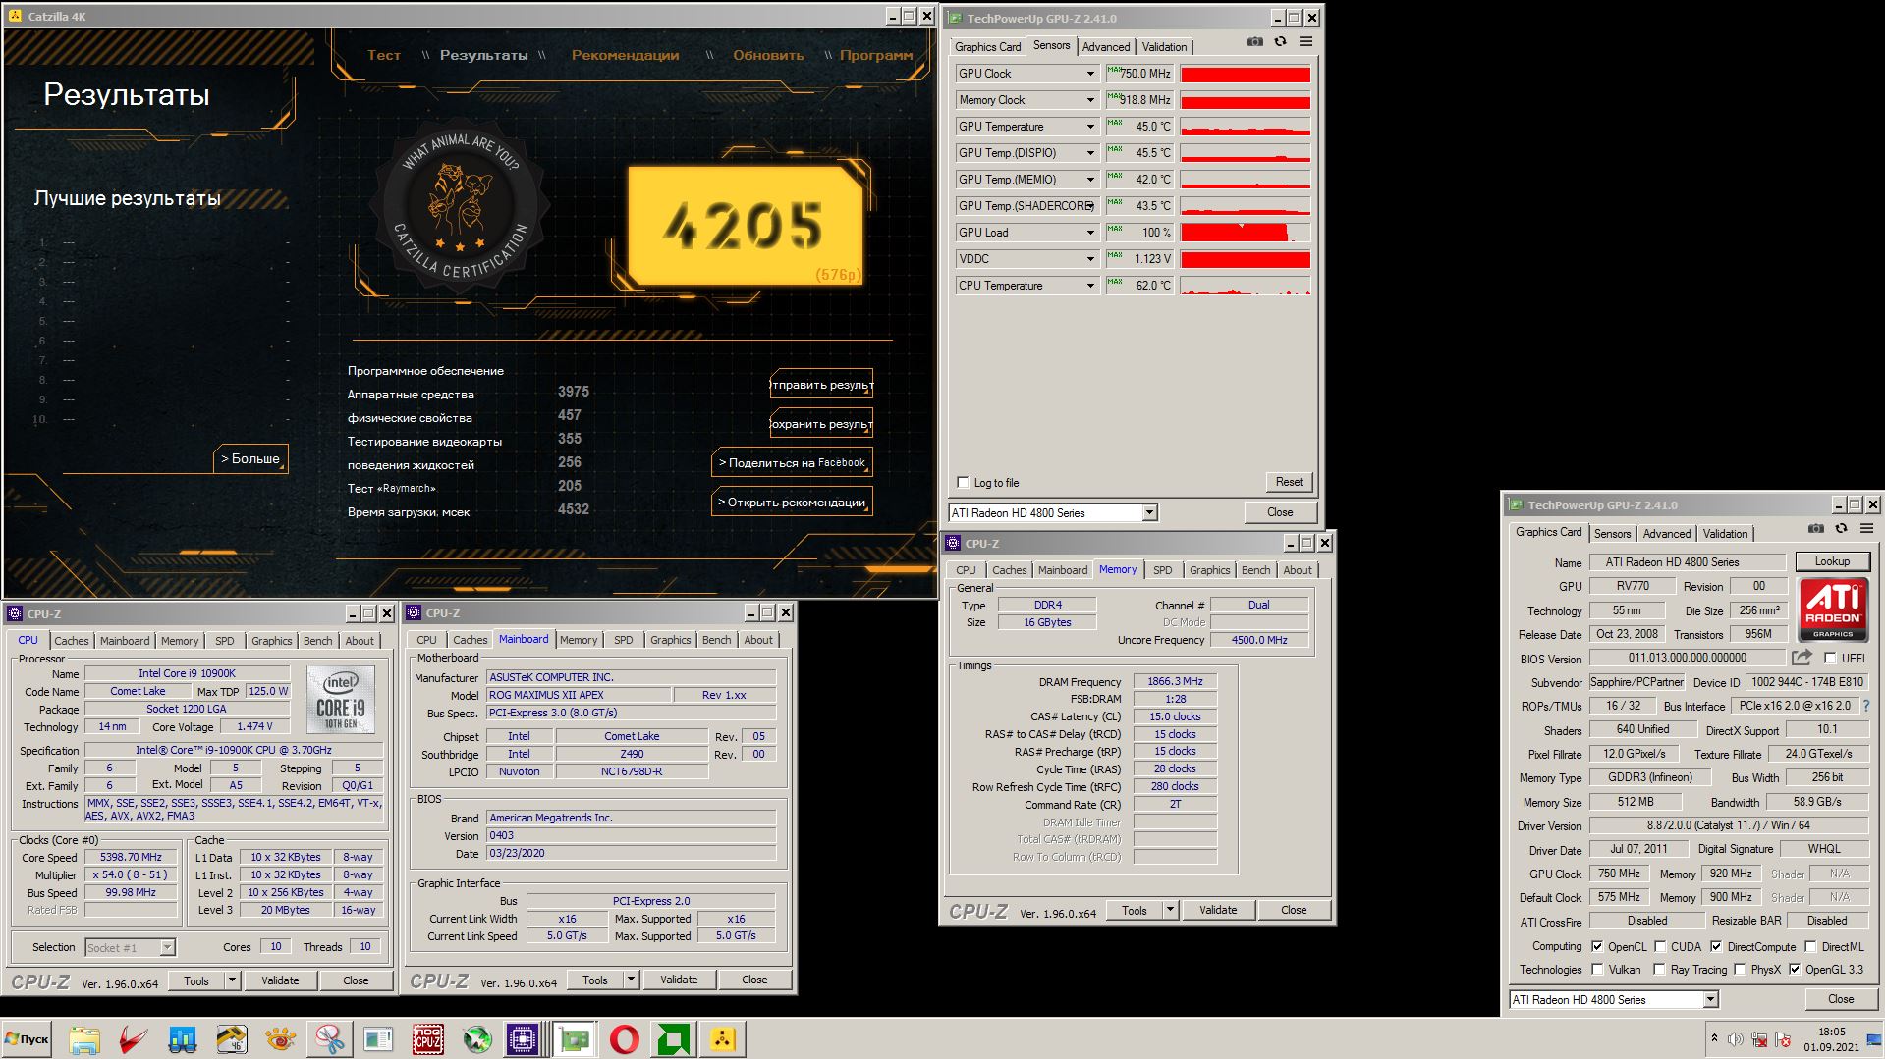Open GPU selector dropdown in GPU-Z Sensors window
1885x1059 pixels.
[x=1149, y=512]
